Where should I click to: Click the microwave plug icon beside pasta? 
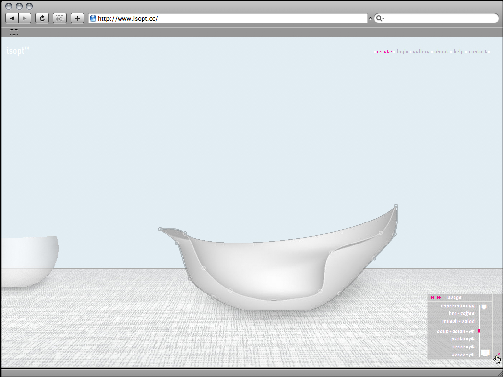point(472,339)
